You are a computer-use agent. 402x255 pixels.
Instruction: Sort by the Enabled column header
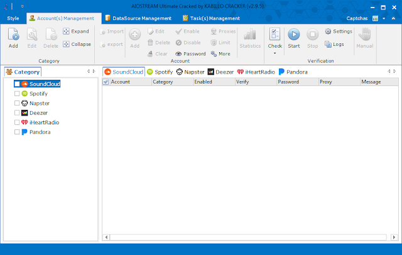[x=214, y=82]
